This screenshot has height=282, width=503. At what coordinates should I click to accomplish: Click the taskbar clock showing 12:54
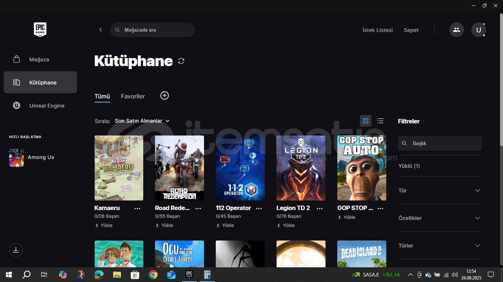tap(471, 274)
